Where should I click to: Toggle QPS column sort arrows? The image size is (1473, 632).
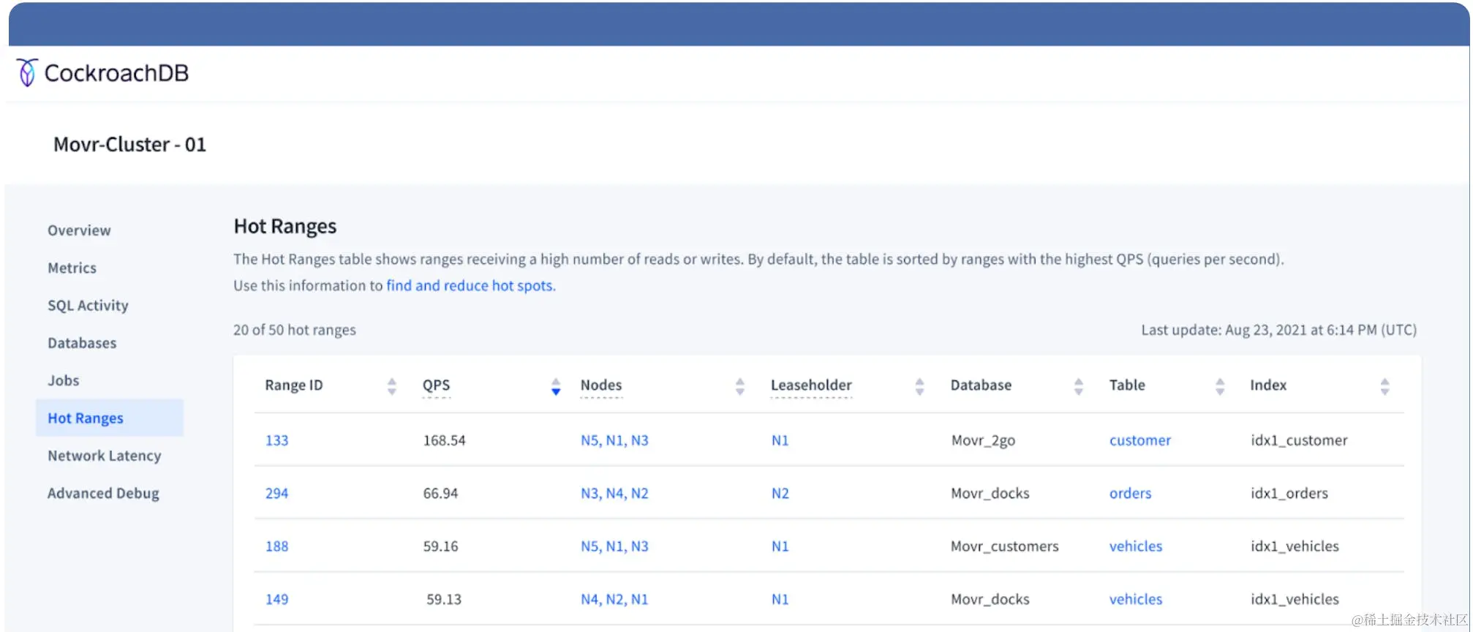coord(556,386)
